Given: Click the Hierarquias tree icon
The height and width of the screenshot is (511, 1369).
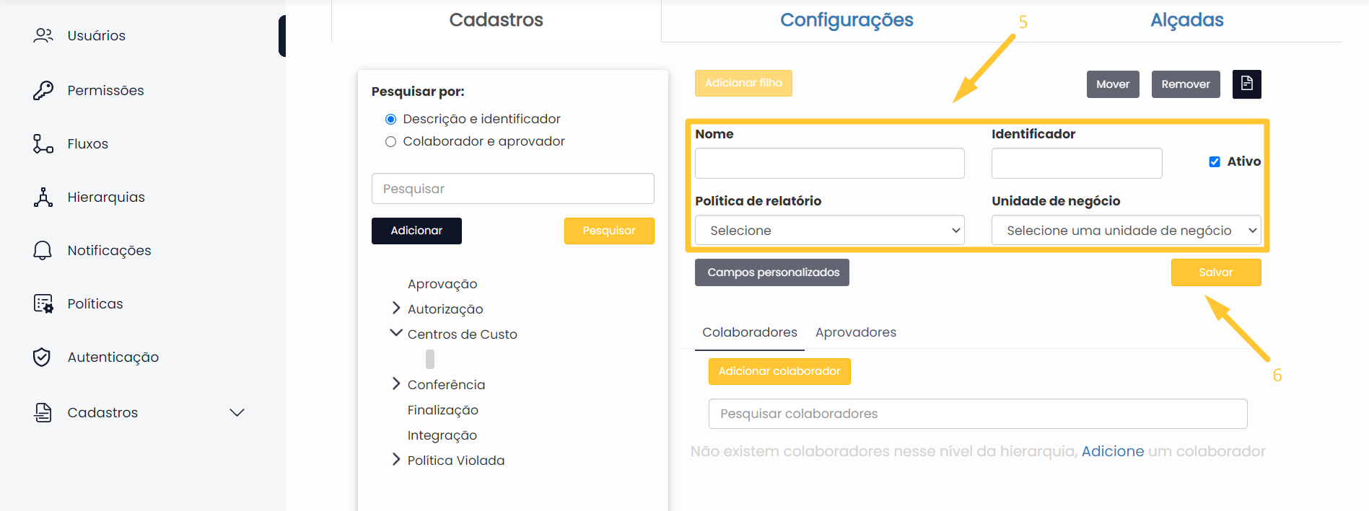Looking at the screenshot, I should (43, 197).
